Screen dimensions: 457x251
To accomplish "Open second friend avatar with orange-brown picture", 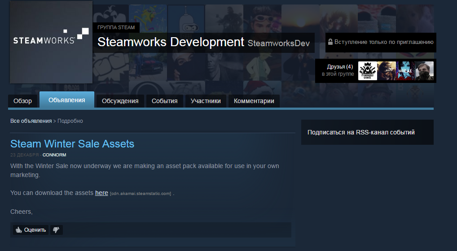I will click(387, 71).
